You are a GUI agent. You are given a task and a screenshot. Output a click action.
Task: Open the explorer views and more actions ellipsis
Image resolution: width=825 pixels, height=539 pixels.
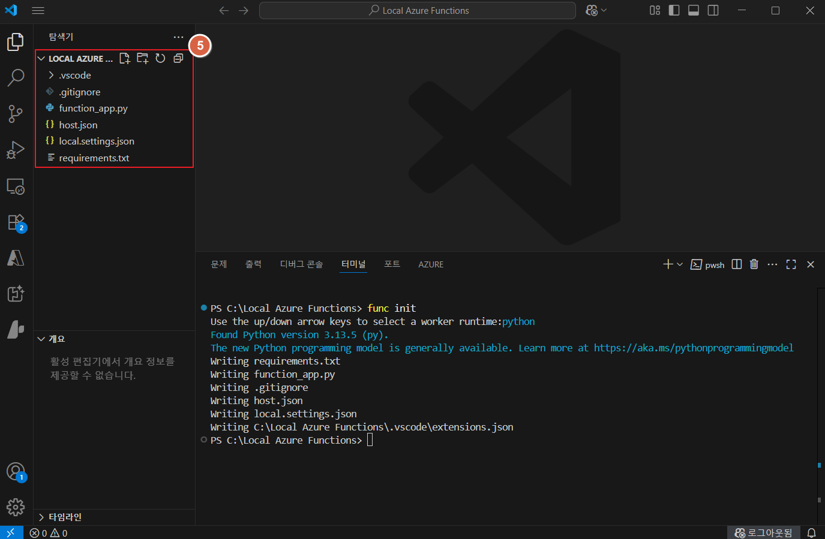click(178, 37)
